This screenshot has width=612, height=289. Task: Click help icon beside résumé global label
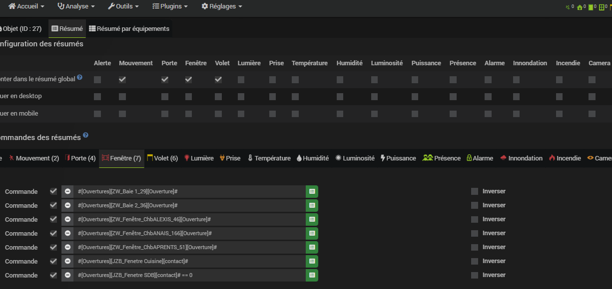pyautogui.click(x=80, y=78)
